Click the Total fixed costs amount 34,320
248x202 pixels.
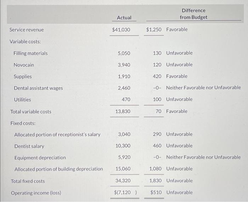tap(123, 181)
